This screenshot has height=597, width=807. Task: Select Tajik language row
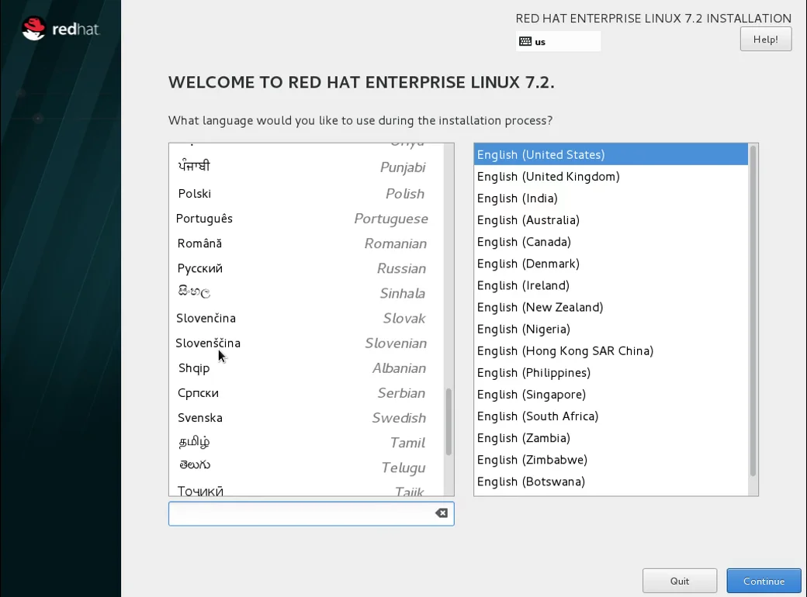point(307,488)
